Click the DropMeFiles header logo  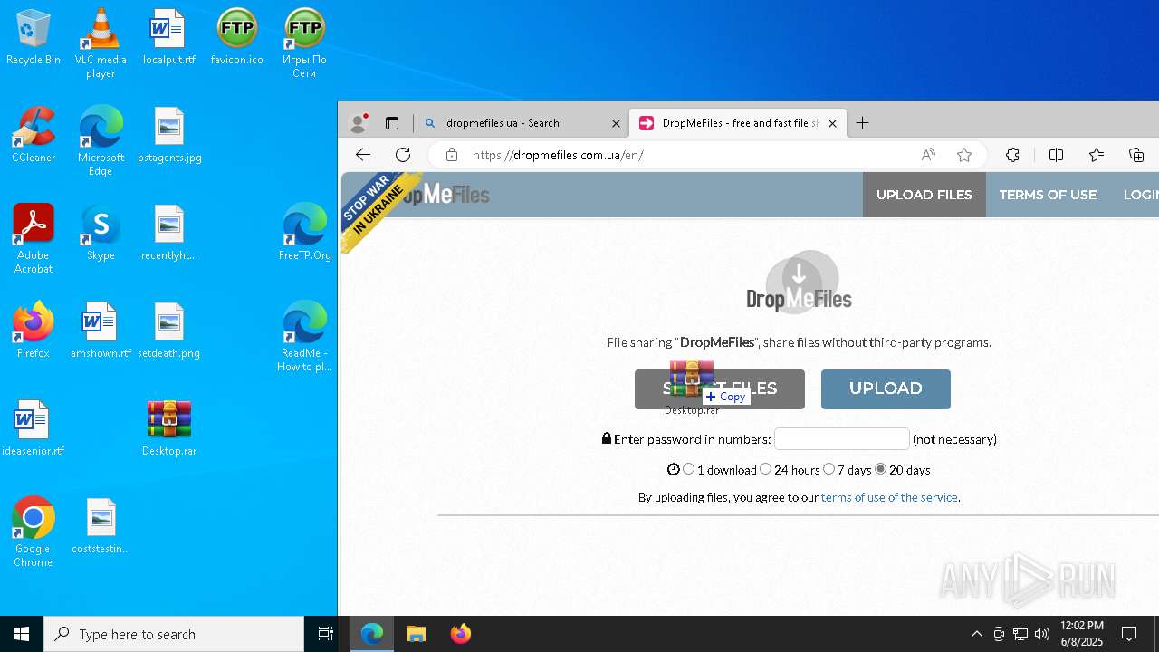point(444,195)
